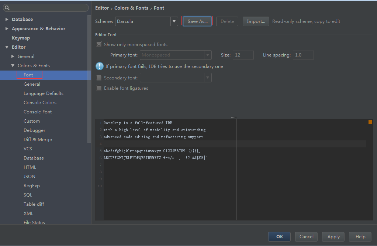The width and height of the screenshot is (377, 246).
Task: Enable the "Show only monospaced fonts" checkbox
Action: point(99,44)
